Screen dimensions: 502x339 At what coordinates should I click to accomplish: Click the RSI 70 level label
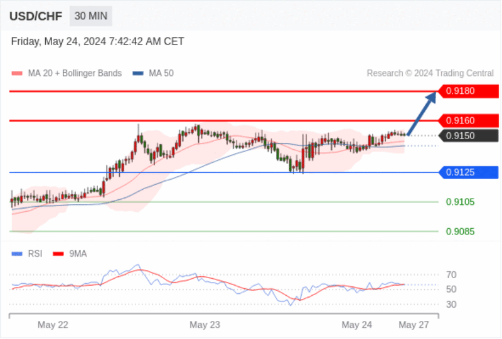coord(451,274)
